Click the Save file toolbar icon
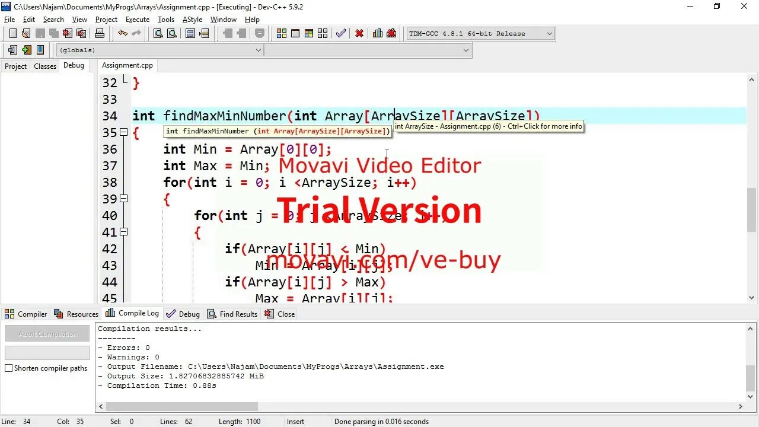 [x=40, y=33]
